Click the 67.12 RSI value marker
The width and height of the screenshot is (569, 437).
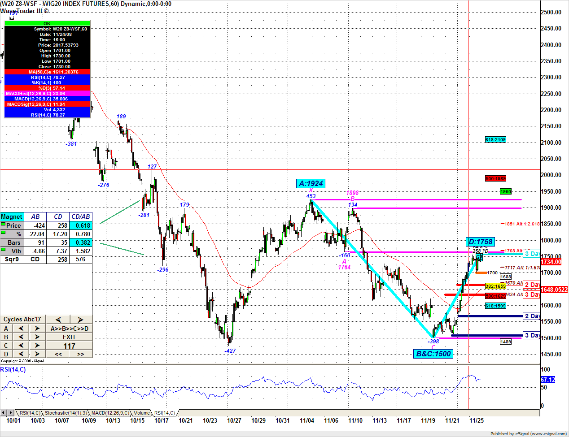[x=548, y=380]
